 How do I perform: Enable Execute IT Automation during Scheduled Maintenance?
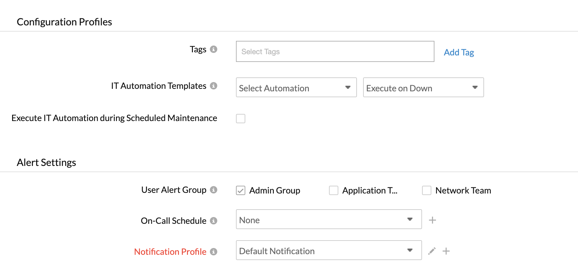click(x=241, y=119)
